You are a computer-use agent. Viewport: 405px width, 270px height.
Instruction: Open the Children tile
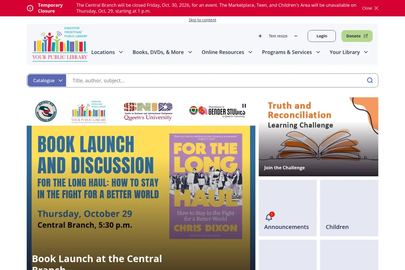click(349, 208)
